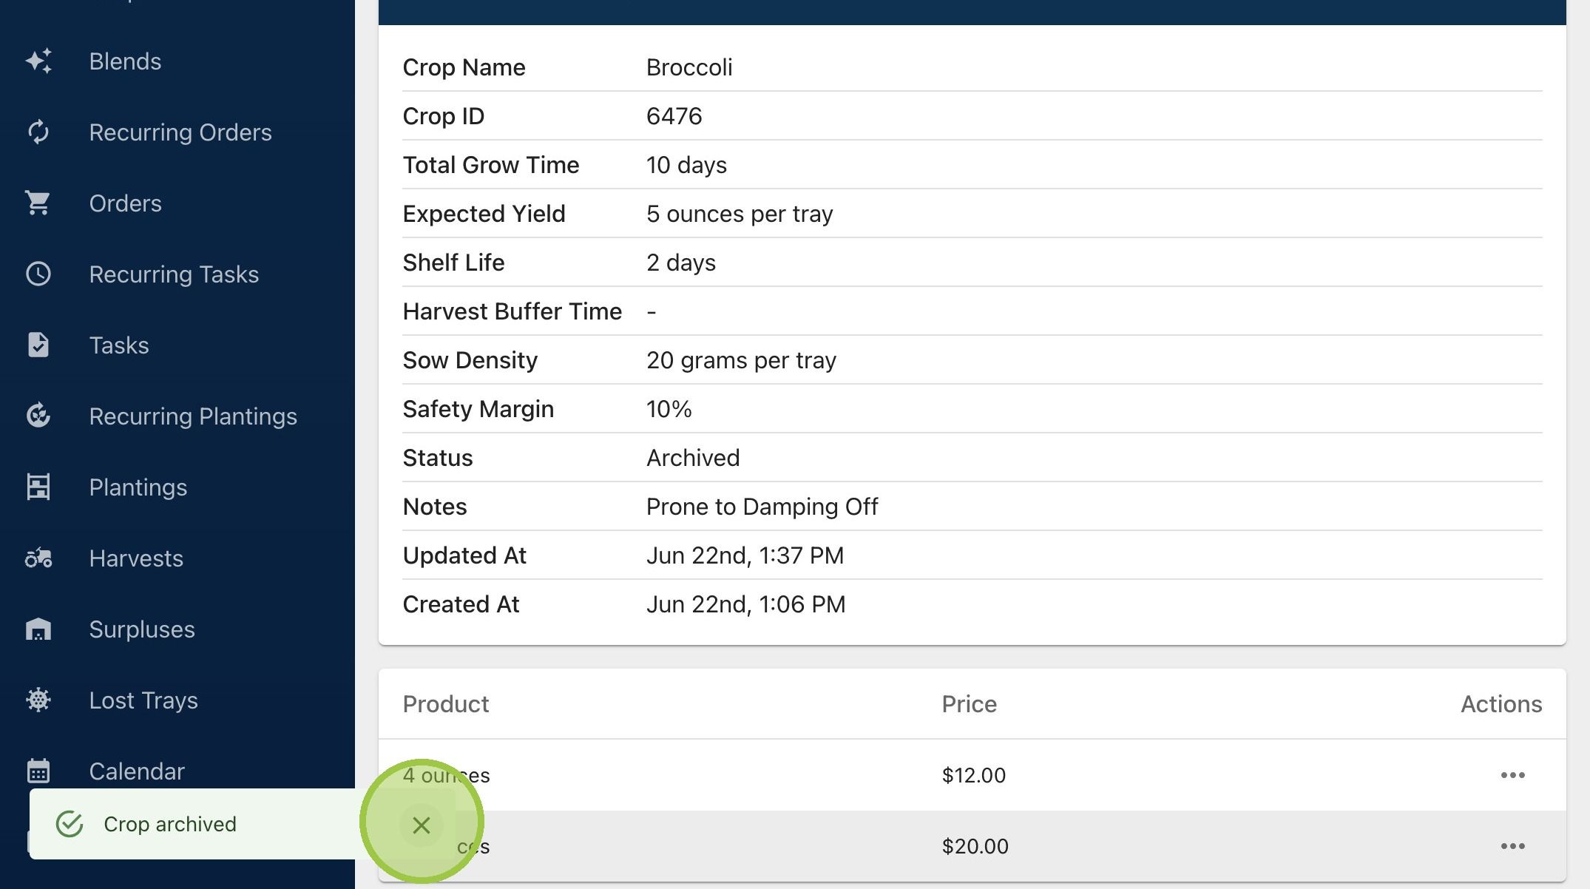Click the Harvests tractor icon
This screenshot has width=1590, height=889.
click(x=38, y=558)
